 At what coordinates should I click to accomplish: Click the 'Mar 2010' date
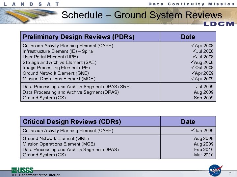204,155
